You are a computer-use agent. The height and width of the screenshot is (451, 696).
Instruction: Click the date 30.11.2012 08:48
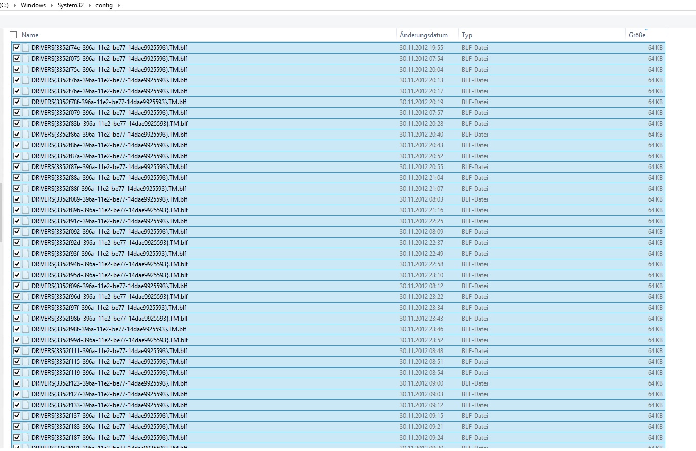[x=422, y=351]
